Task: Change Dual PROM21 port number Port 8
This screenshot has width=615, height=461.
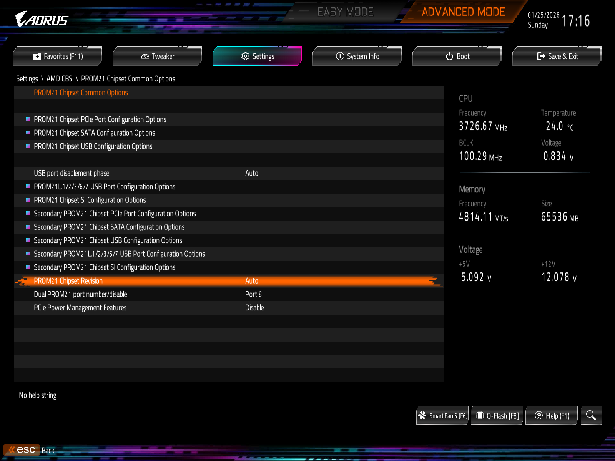Action: 253,294
